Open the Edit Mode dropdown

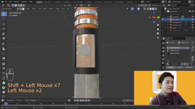pyautogui.click(x=9, y=9)
